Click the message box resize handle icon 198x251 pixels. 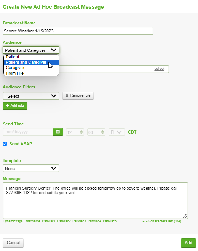185,216
